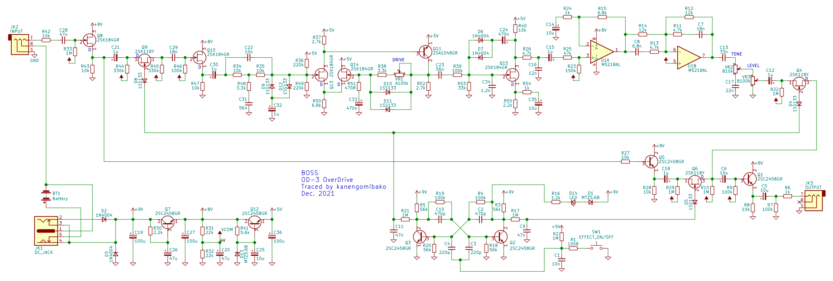The height and width of the screenshot is (281, 833).
Task: Select the 'C7 18n' capacitor label
Action: 701,26
